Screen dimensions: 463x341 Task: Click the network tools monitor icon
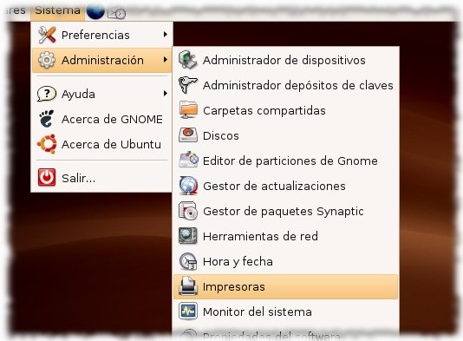188,235
